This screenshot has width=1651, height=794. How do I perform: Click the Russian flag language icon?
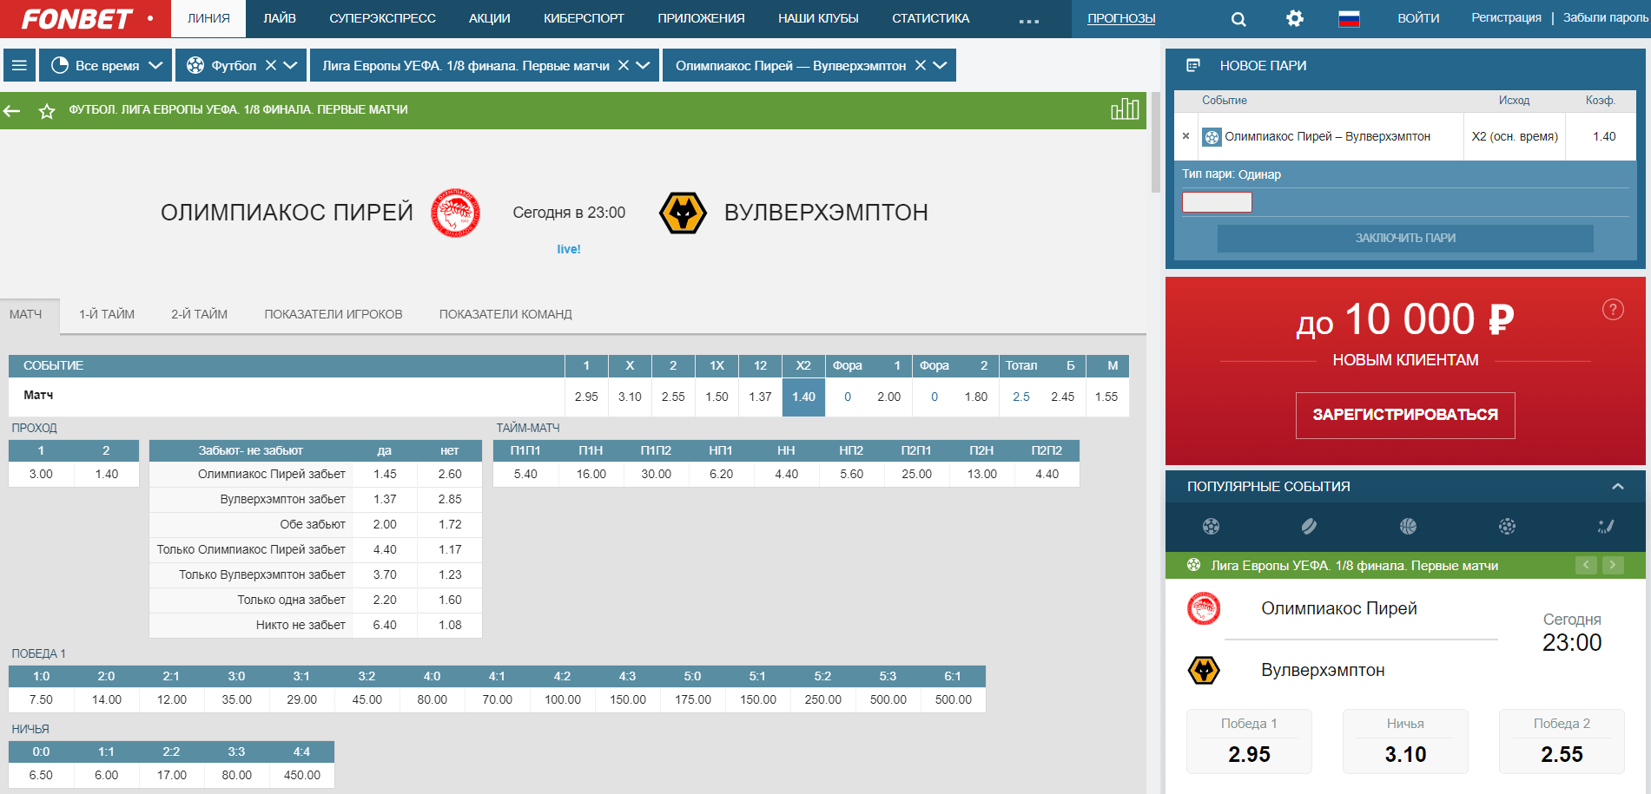pyautogui.click(x=1349, y=18)
